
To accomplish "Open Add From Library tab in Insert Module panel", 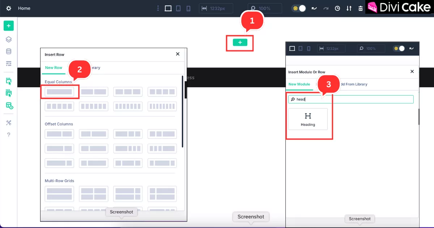I will pyautogui.click(x=352, y=84).
